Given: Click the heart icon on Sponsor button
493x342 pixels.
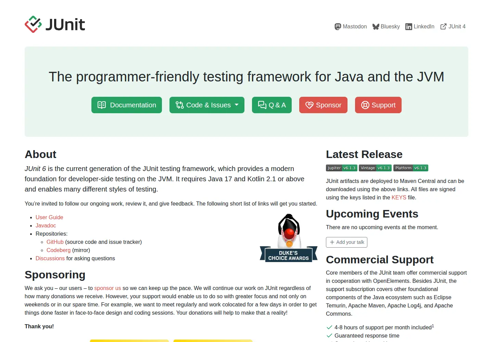Looking at the screenshot, I should pyautogui.click(x=309, y=105).
